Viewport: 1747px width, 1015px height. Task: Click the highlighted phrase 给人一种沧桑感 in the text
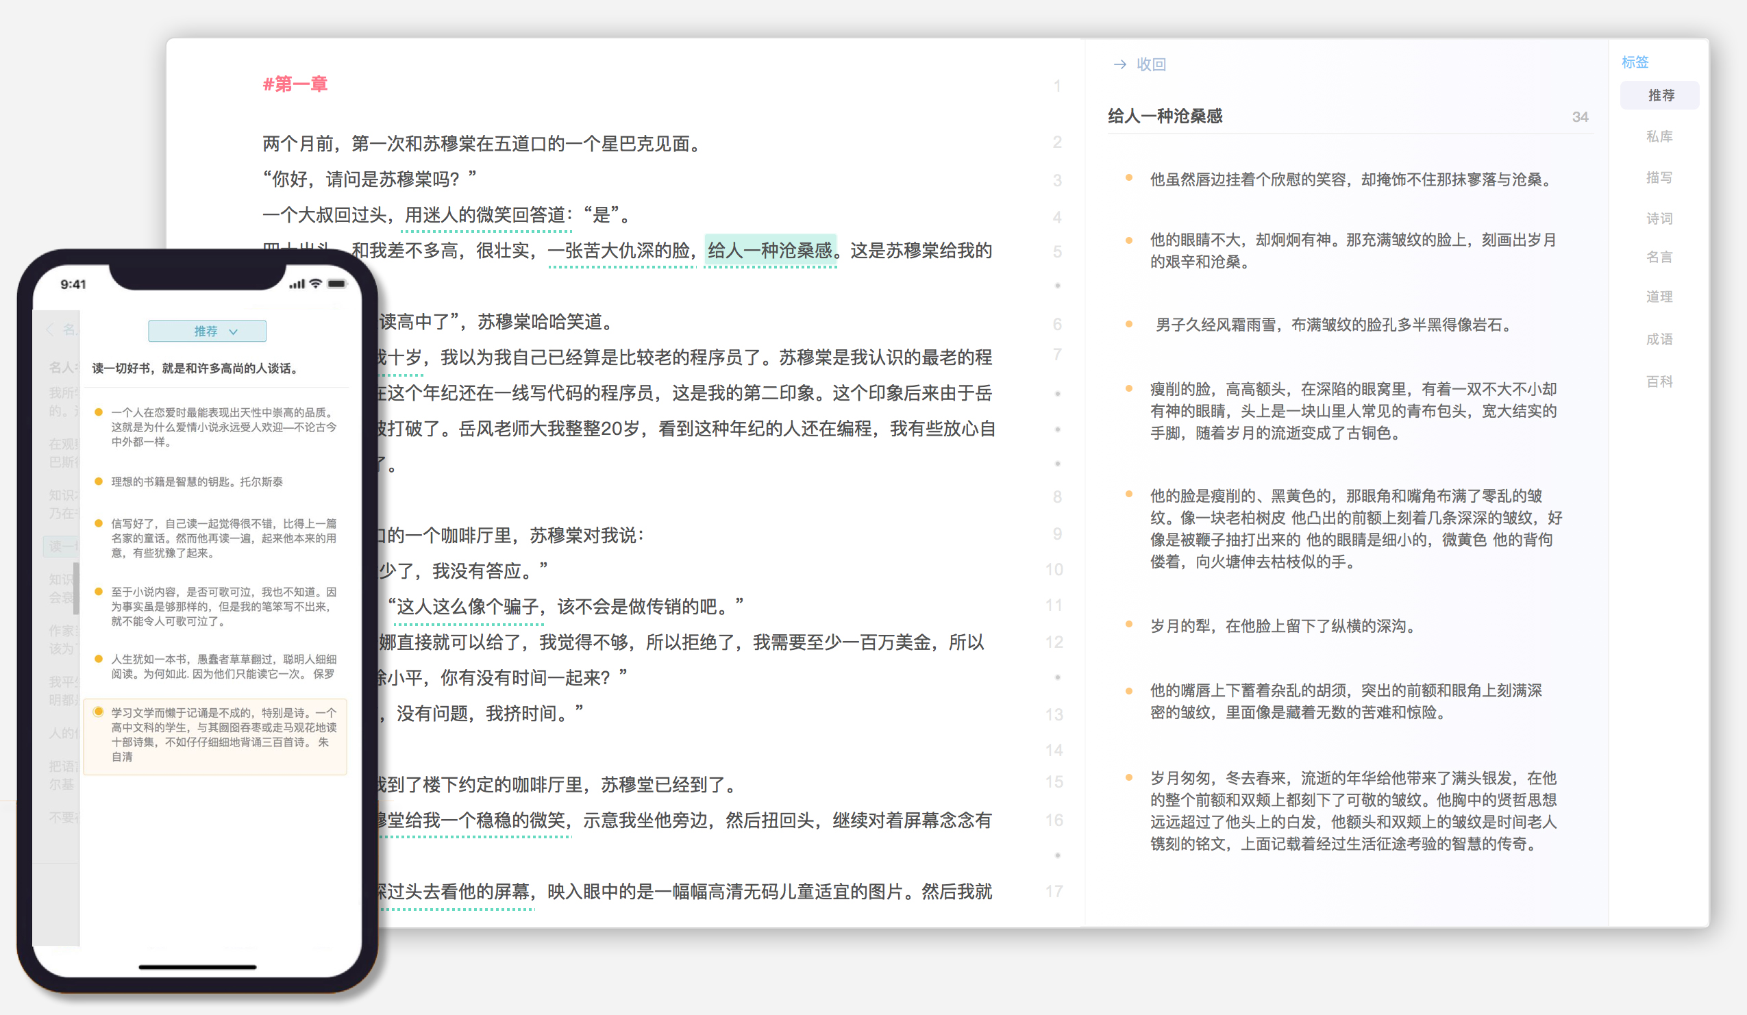(769, 250)
